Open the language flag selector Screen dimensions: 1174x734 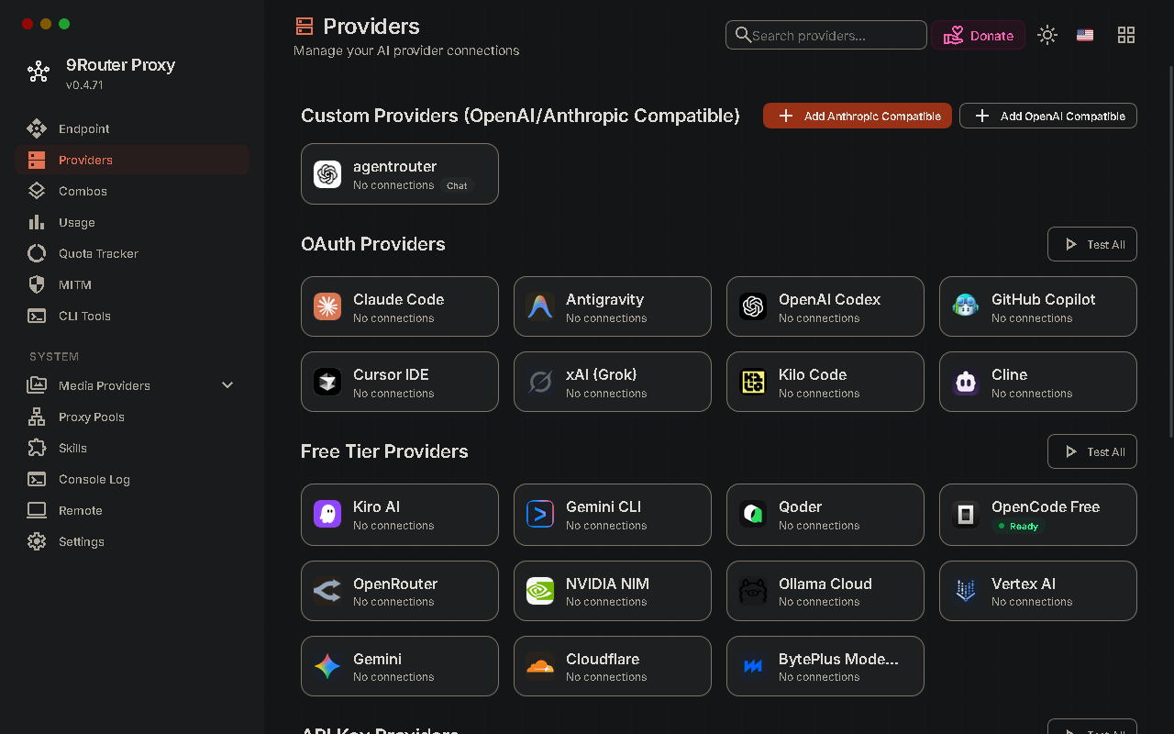pos(1085,35)
